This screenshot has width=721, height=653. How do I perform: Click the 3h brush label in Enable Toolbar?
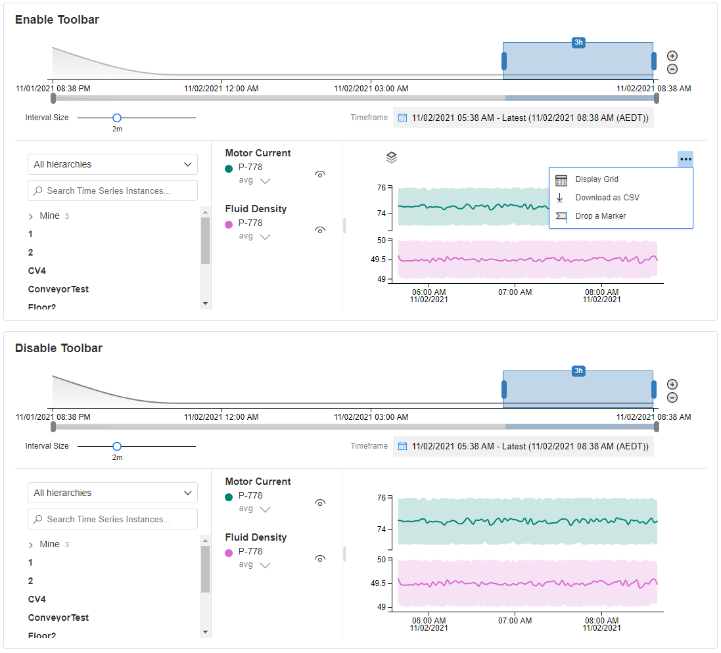578,42
